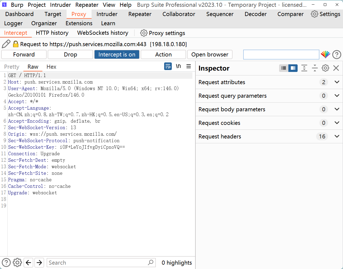Screen dimensions: 343x269
Task: Expand the Request query parameters section
Action: [269, 96]
